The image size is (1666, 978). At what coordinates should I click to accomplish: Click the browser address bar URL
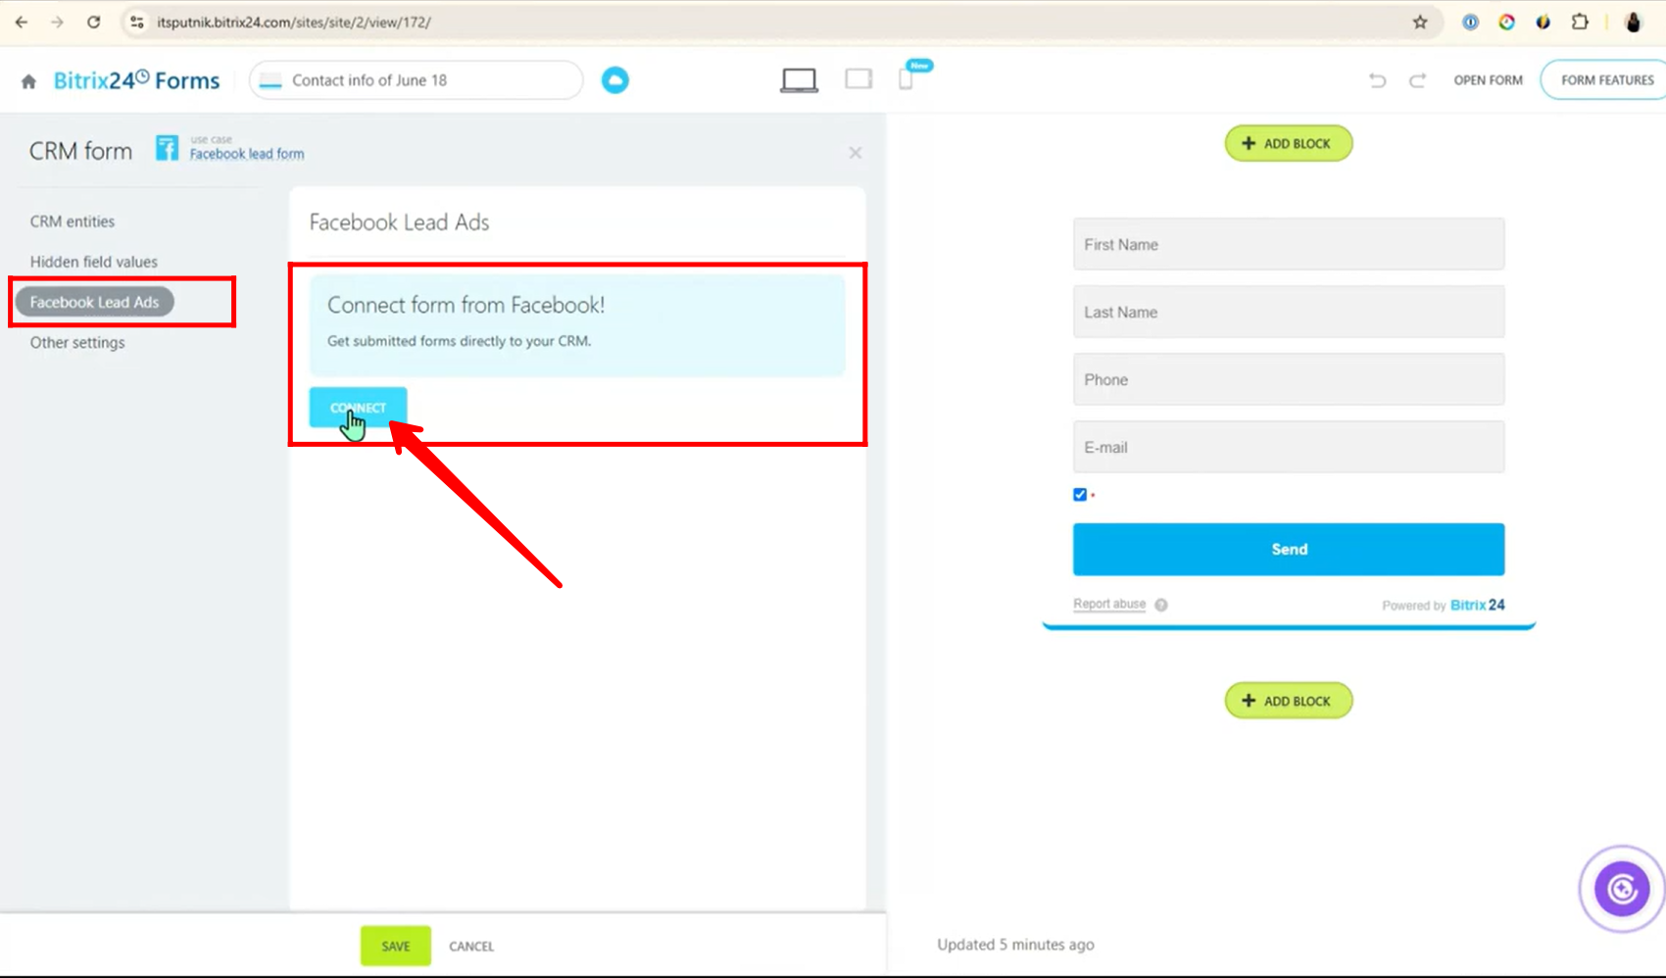(x=294, y=22)
